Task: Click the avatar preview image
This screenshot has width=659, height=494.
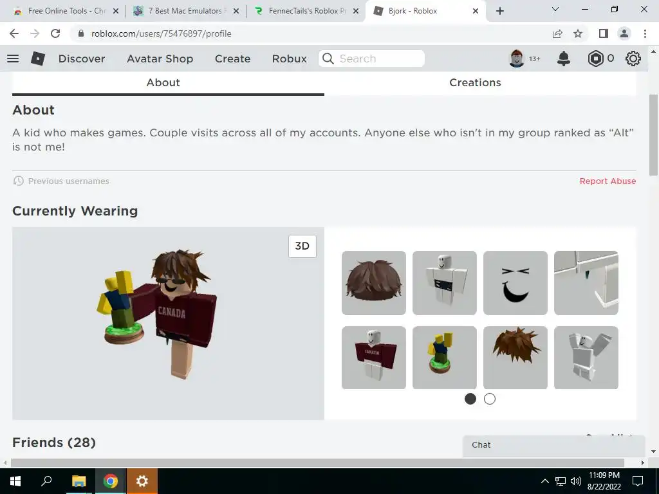Action: pos(168,324)
